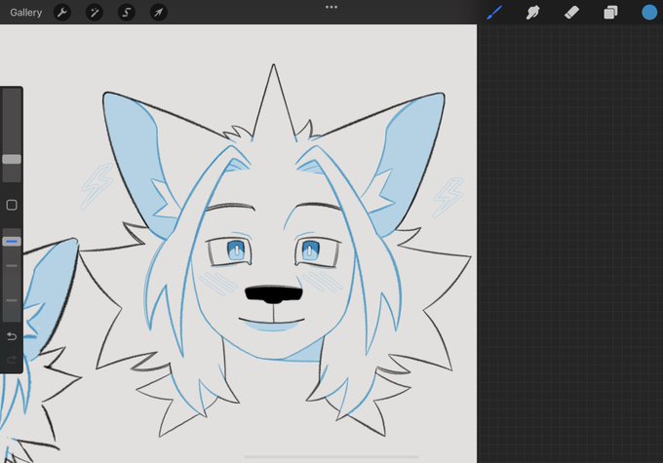Click the bottom home indicator bar
The image size is (663, 463).
click(x=331, y=456)
